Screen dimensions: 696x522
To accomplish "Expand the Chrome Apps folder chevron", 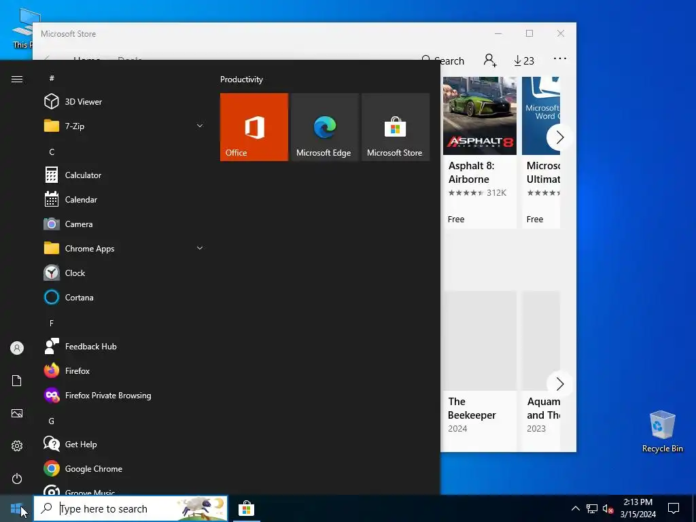I will pos(200,248).
